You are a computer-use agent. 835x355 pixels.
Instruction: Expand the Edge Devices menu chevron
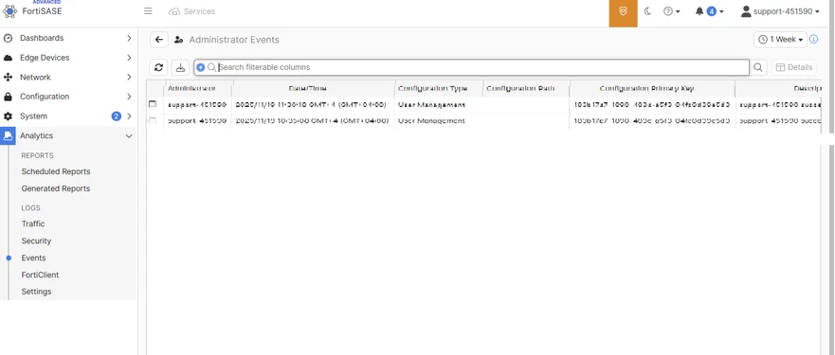129,58
